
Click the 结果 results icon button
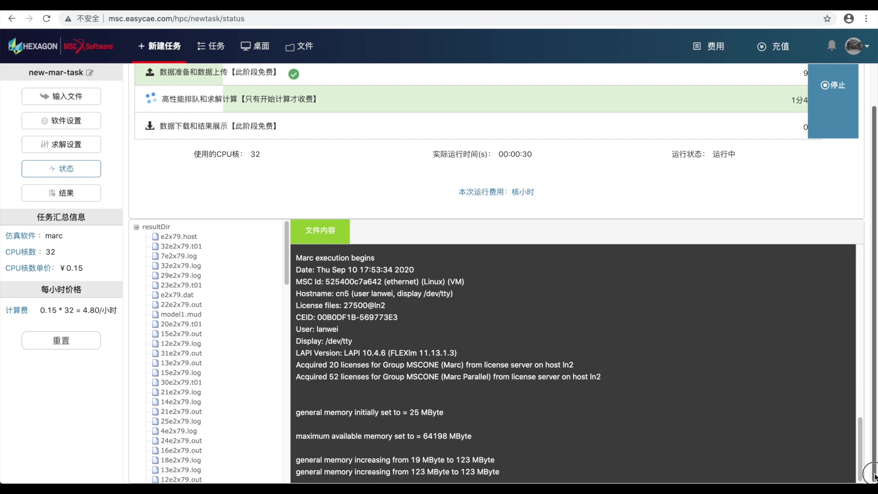tap(60, 193)
